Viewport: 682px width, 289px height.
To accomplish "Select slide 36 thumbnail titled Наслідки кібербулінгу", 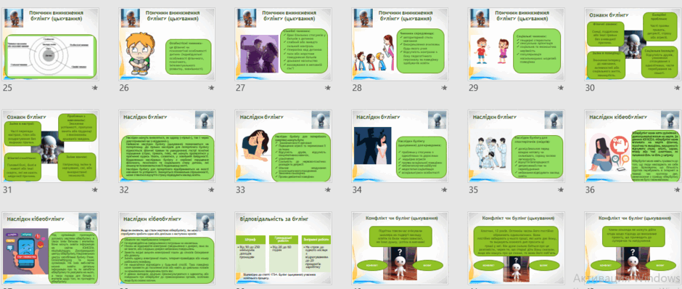I will point(633,146).
